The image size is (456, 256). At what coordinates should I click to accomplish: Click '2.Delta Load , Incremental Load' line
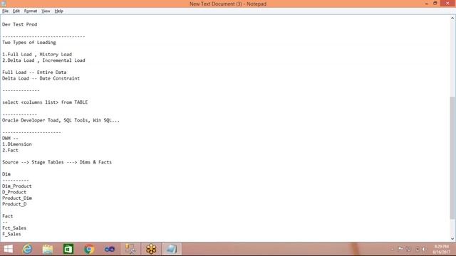click(43, 60)
